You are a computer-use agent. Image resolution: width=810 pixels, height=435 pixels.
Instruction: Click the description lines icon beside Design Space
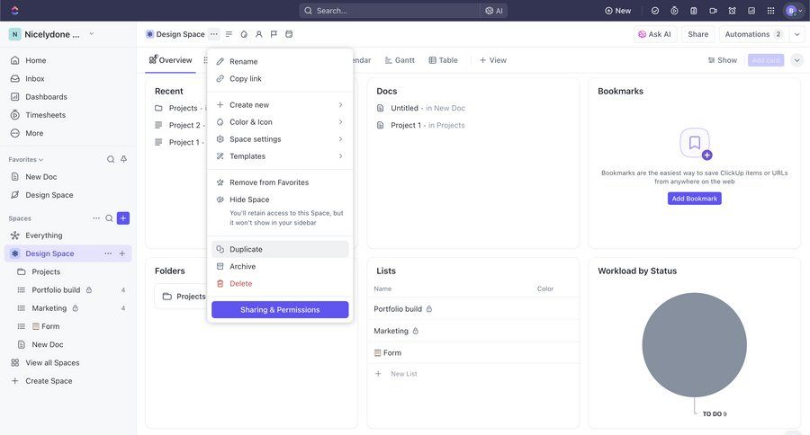click(229, 34)
